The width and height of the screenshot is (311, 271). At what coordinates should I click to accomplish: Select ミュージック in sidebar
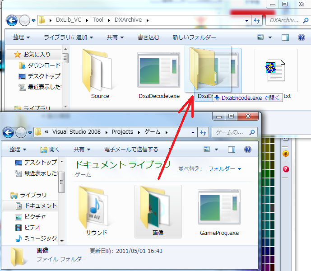coord(36,238)
